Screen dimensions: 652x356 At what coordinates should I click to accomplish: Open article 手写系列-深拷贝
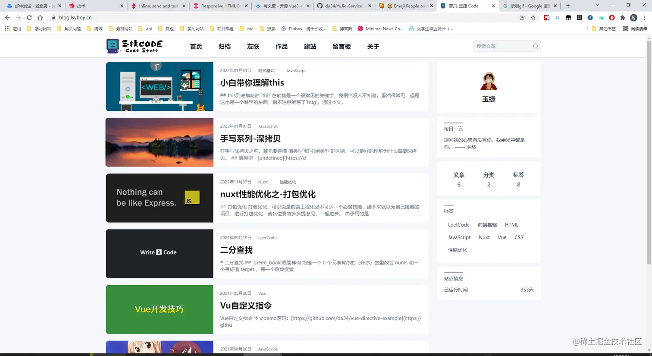coord(250,139)
